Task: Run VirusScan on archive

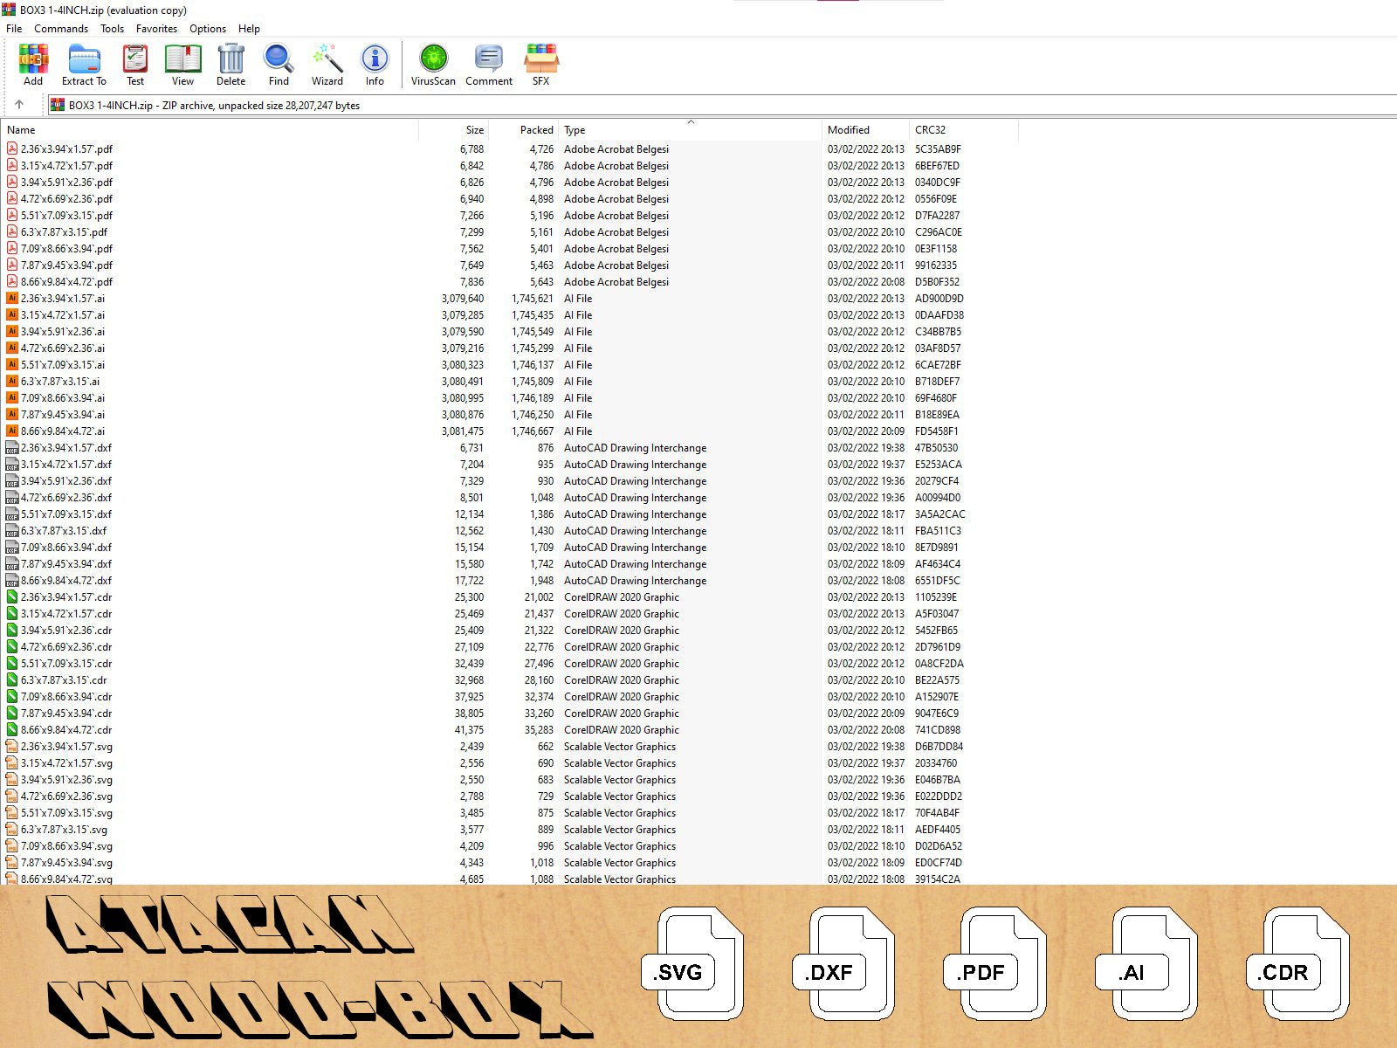Action: click(433, 65)
